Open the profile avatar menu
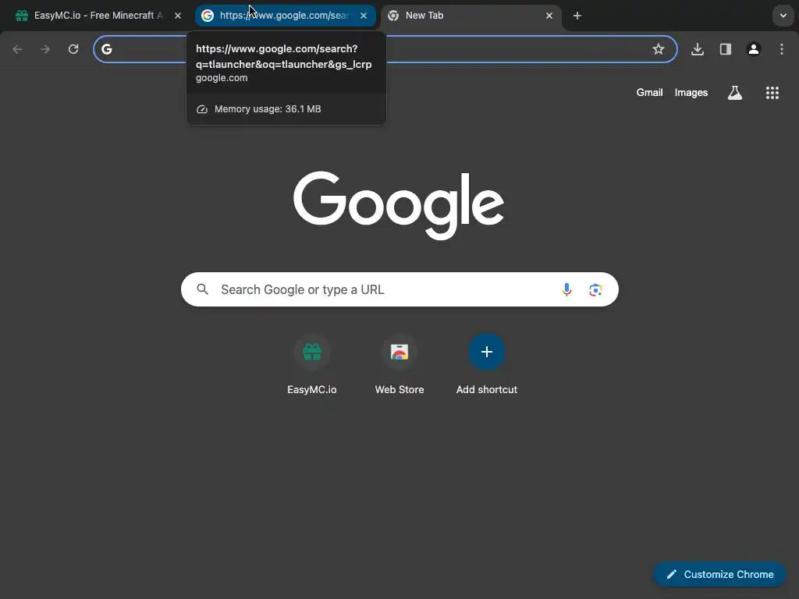This screenshot has width=799, height=599. click(x=754, y=49)
